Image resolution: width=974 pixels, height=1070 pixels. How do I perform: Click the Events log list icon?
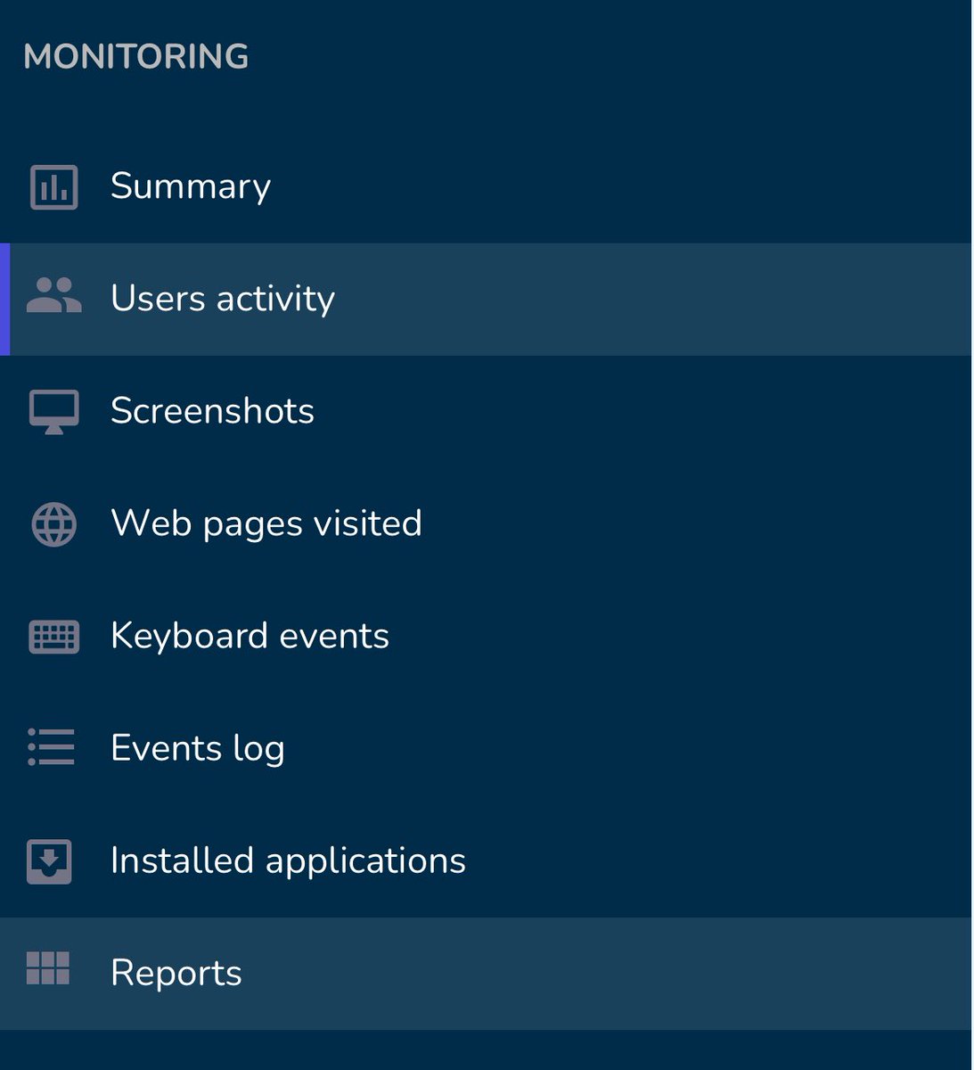[52, 747]
